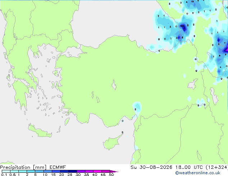This screenshot has width=228, height=176.
Task: Click the 10–15 mm legend color box
Action: [47, 171]
